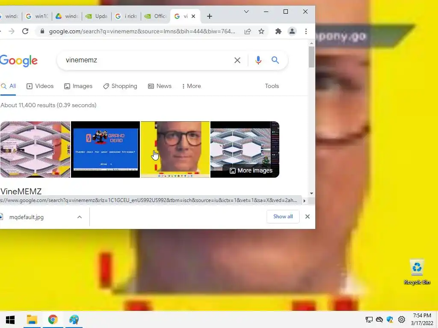This screenshot has height=328, width=438.
Task: Switch to the 'Offic' tab
Action: tap(156, 17)
